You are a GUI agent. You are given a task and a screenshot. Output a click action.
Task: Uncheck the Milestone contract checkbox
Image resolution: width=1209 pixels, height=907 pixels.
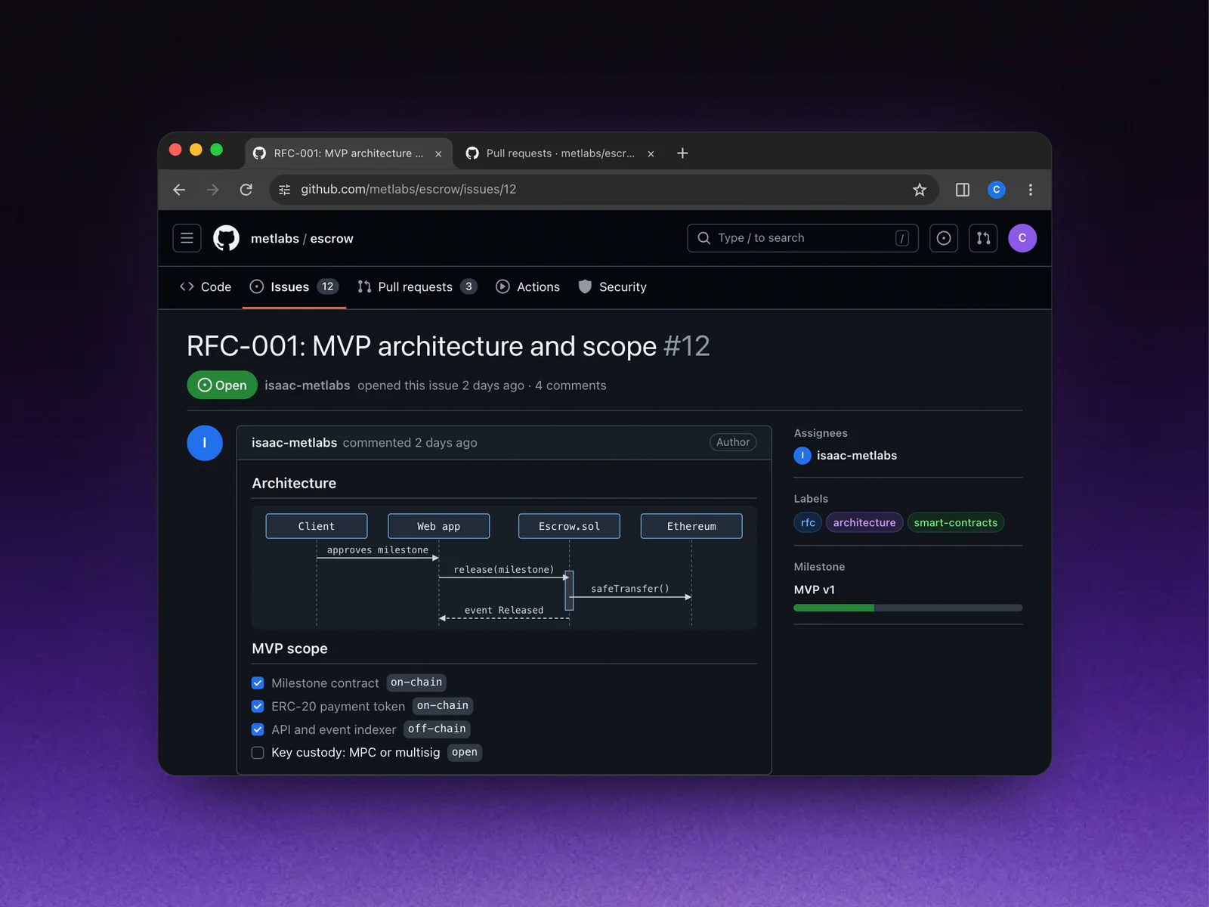pos(258,683)
